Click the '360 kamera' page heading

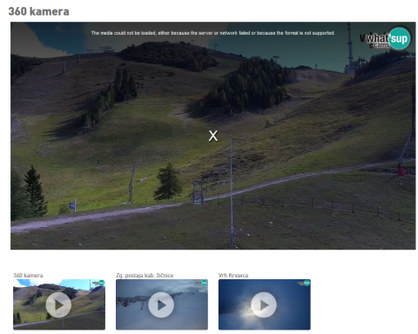pyautogui.click(x=38, y=11)
